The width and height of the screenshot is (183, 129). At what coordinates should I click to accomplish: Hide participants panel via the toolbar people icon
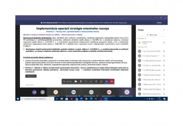(x=107, y=81)
